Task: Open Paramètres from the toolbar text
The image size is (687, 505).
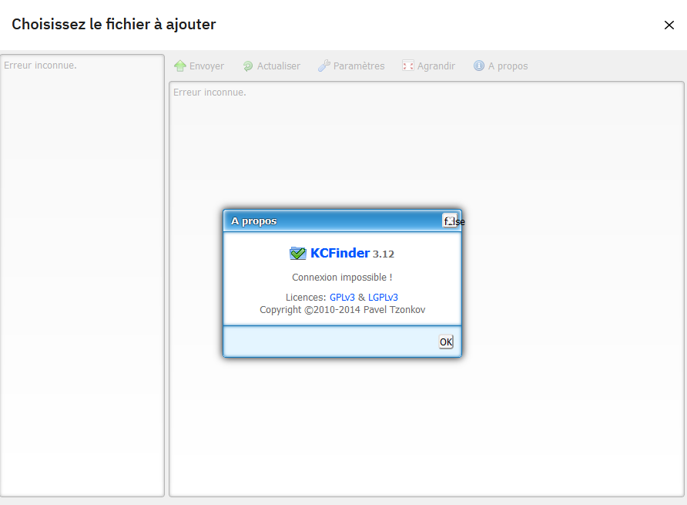Action: (x=359, y=66)
